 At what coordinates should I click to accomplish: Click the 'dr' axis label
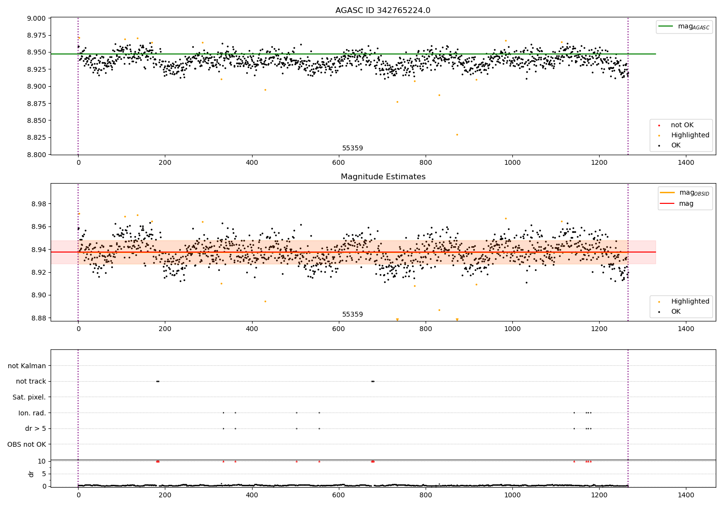coord(31,474)
